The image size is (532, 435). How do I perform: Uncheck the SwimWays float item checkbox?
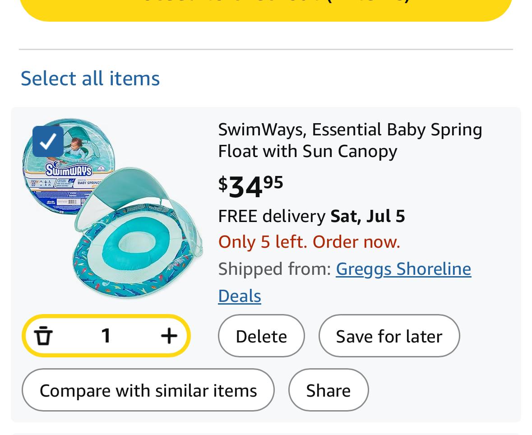point(48,142)
